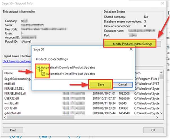
Task: Select the KERNEL32.DLL row
Action: click(x=82, y=89)
